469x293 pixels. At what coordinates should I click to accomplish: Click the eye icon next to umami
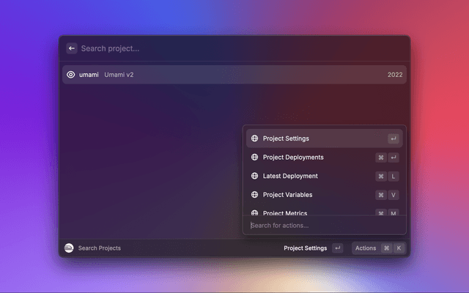(x=71, y=75)
